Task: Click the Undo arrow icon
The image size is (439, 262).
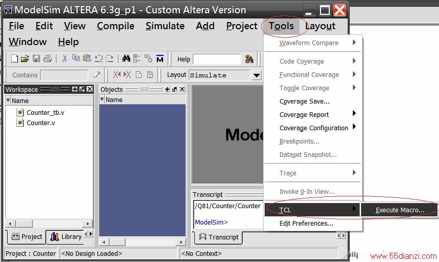Action: coord(98,58)
